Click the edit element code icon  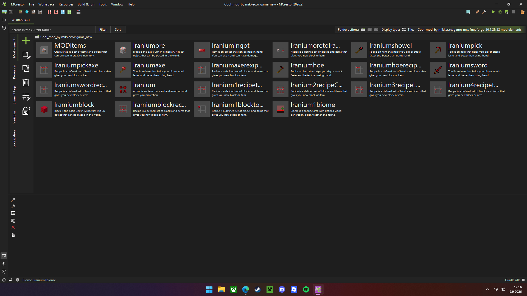[26, 97]
